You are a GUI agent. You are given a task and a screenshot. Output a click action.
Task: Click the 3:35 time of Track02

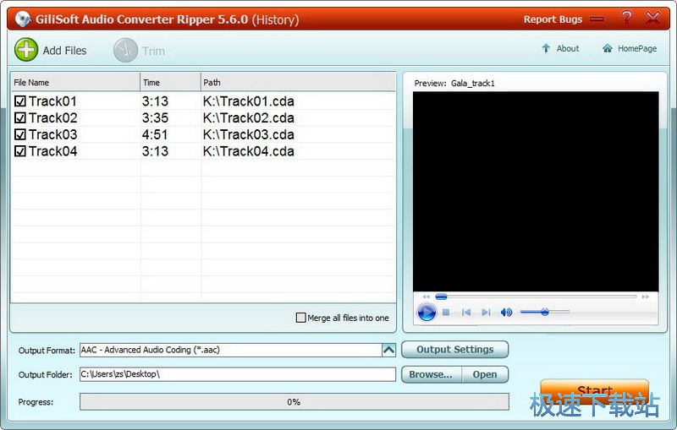tap(155, 117)
